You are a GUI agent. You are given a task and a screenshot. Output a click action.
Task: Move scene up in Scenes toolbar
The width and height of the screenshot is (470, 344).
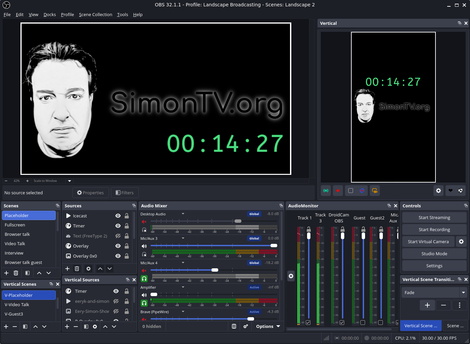[x=39, y=273]
